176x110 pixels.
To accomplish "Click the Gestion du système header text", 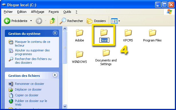I will 24,34.
